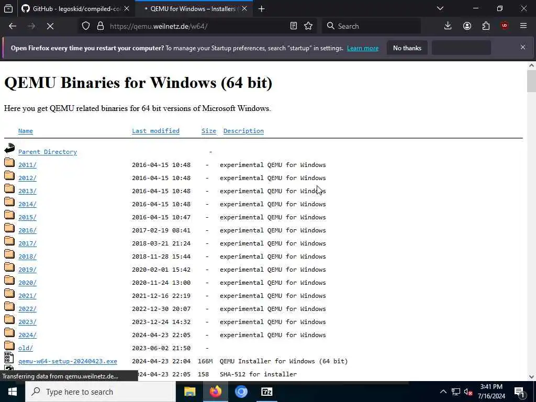Open the Firefox application menu

click(523, 26)
